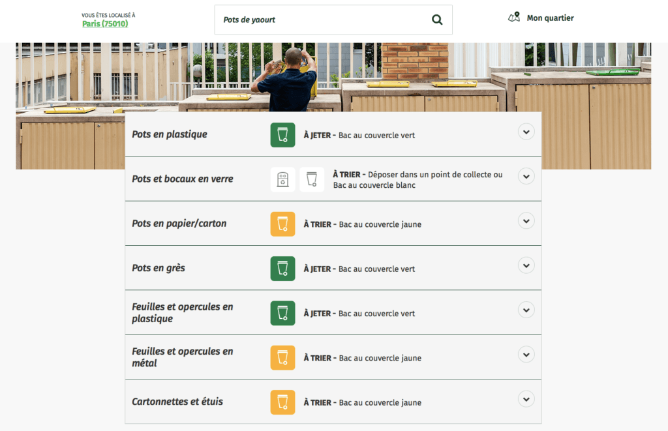
Task: Expand the Pots et bocaux en verre row
Action: click(x=526, y=176)
